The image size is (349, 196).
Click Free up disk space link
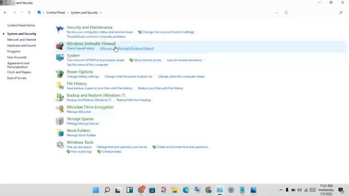[x=79, y=147]
